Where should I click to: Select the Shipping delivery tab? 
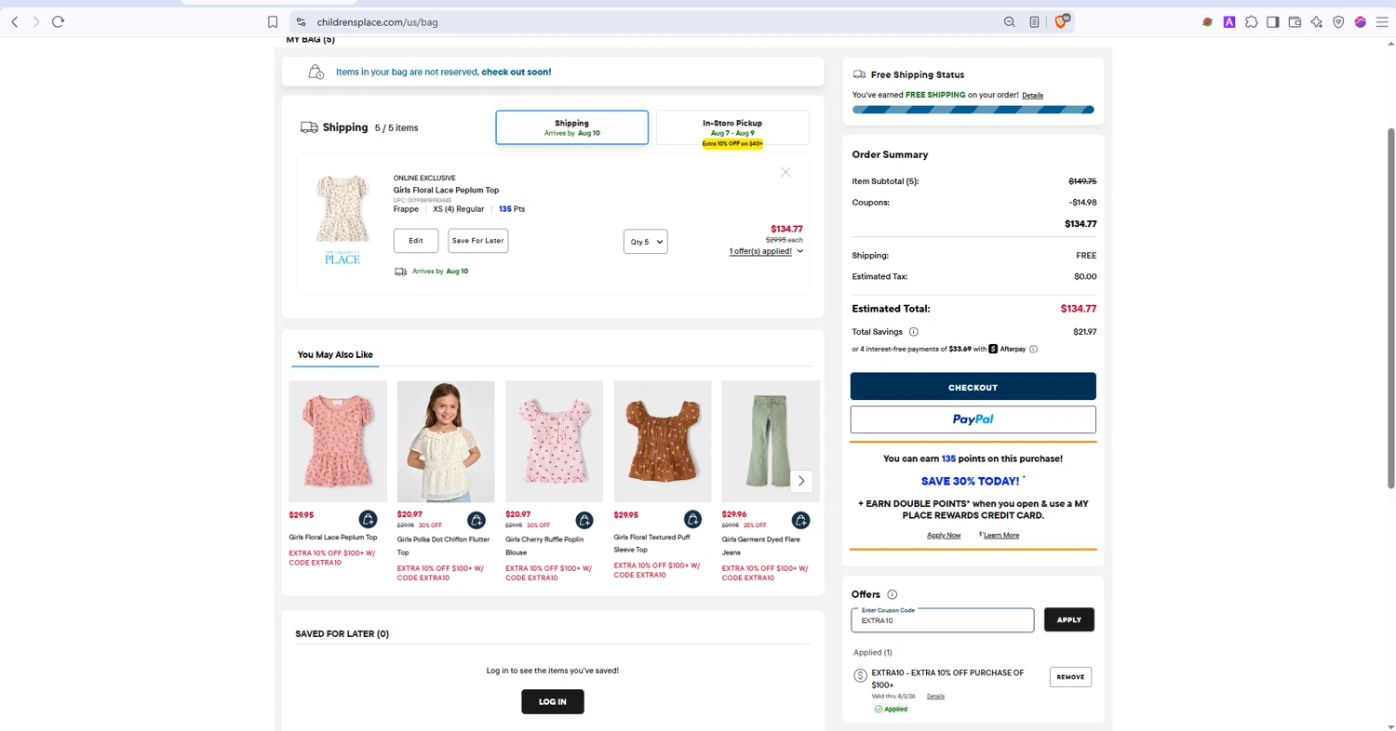click(571, 127)
